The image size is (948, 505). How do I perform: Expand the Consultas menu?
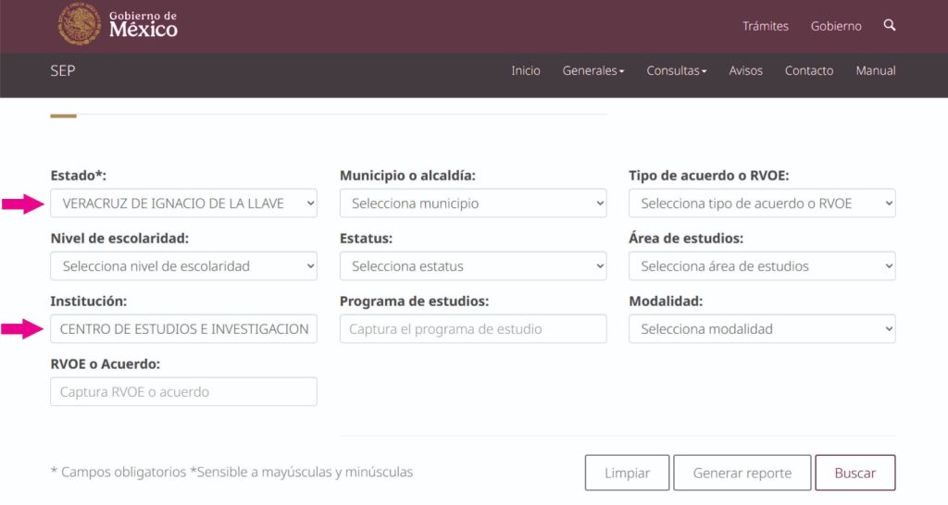pyautogui.click(x=676, y=71)
